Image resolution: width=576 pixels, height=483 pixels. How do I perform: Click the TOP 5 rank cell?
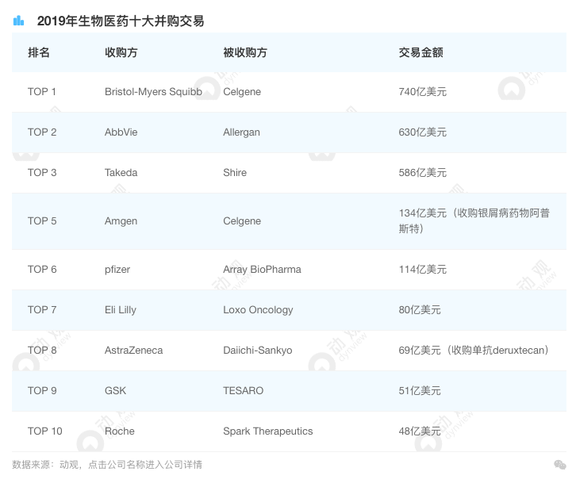click(42, 221)
